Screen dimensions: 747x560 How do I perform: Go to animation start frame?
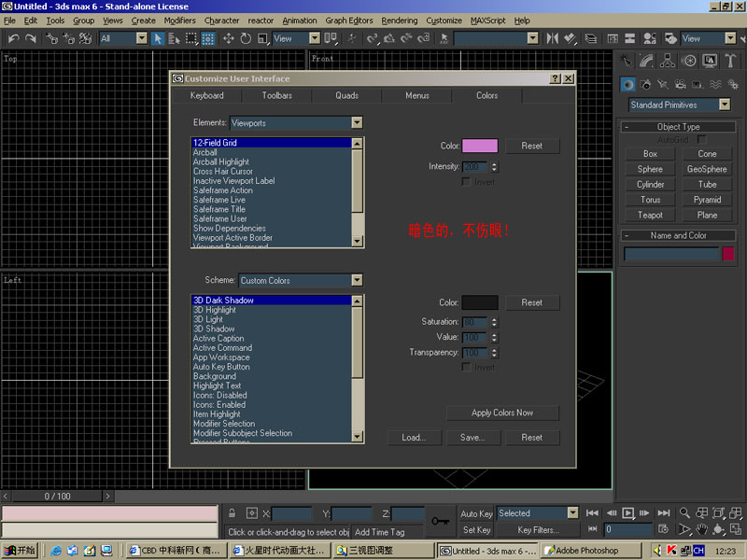click(592, 512)
